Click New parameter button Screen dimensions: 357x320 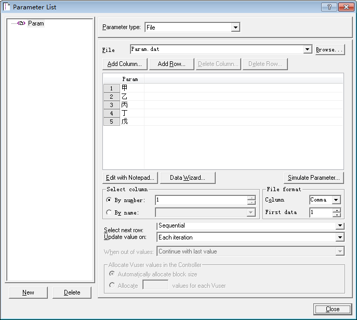coord(28,292)
